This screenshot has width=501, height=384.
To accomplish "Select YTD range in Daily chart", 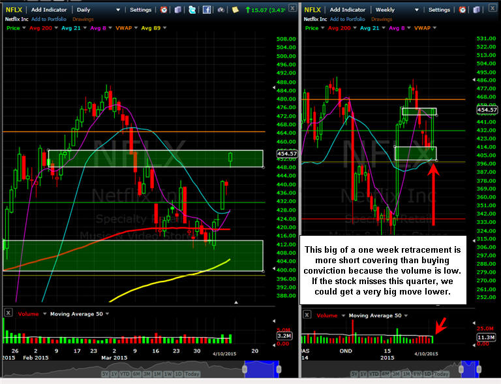I will click(125, 374).
